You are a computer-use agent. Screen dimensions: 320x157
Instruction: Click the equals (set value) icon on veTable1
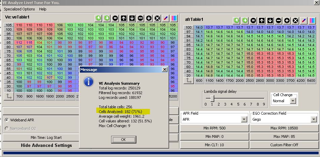tap(116, 18)
